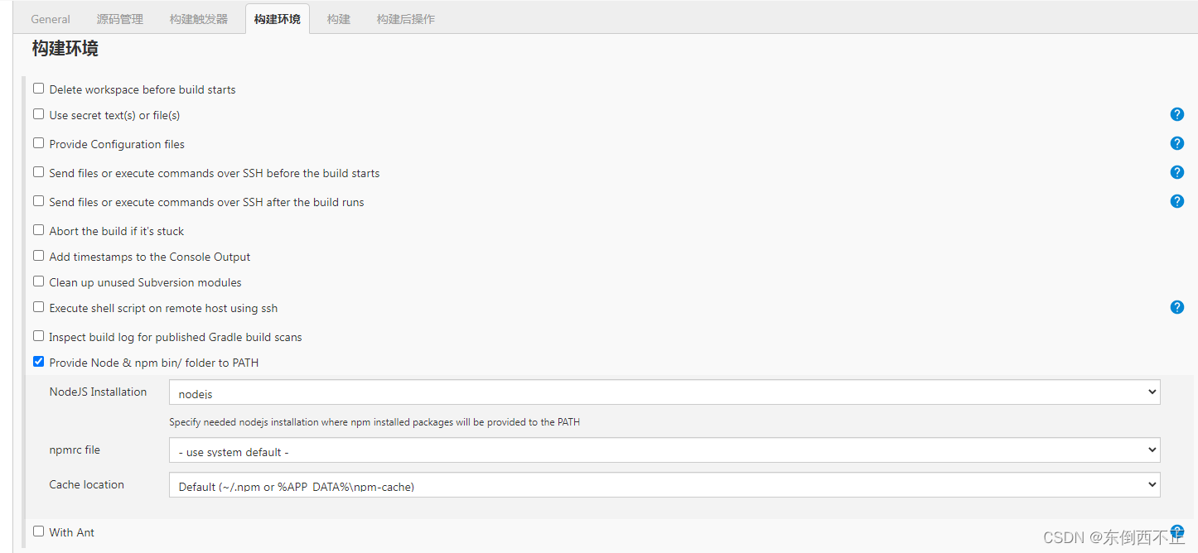
Task: Open help for Provide Configuration files
Action: [x=1177, y=143]
